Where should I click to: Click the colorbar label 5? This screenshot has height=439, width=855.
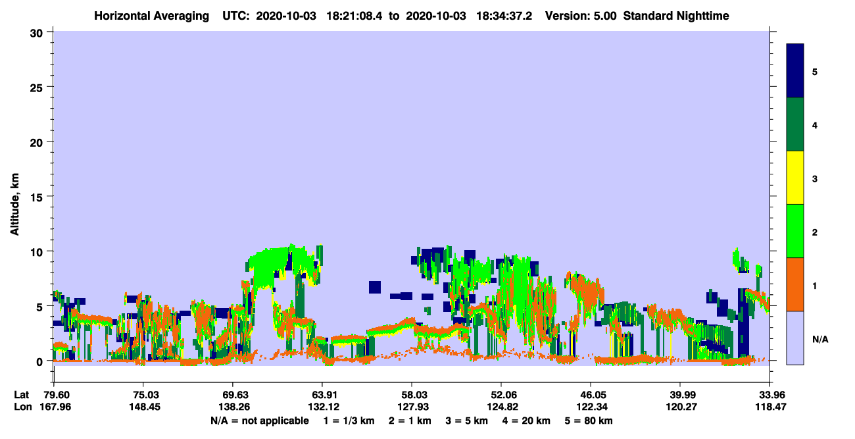(x=815, y=72)
